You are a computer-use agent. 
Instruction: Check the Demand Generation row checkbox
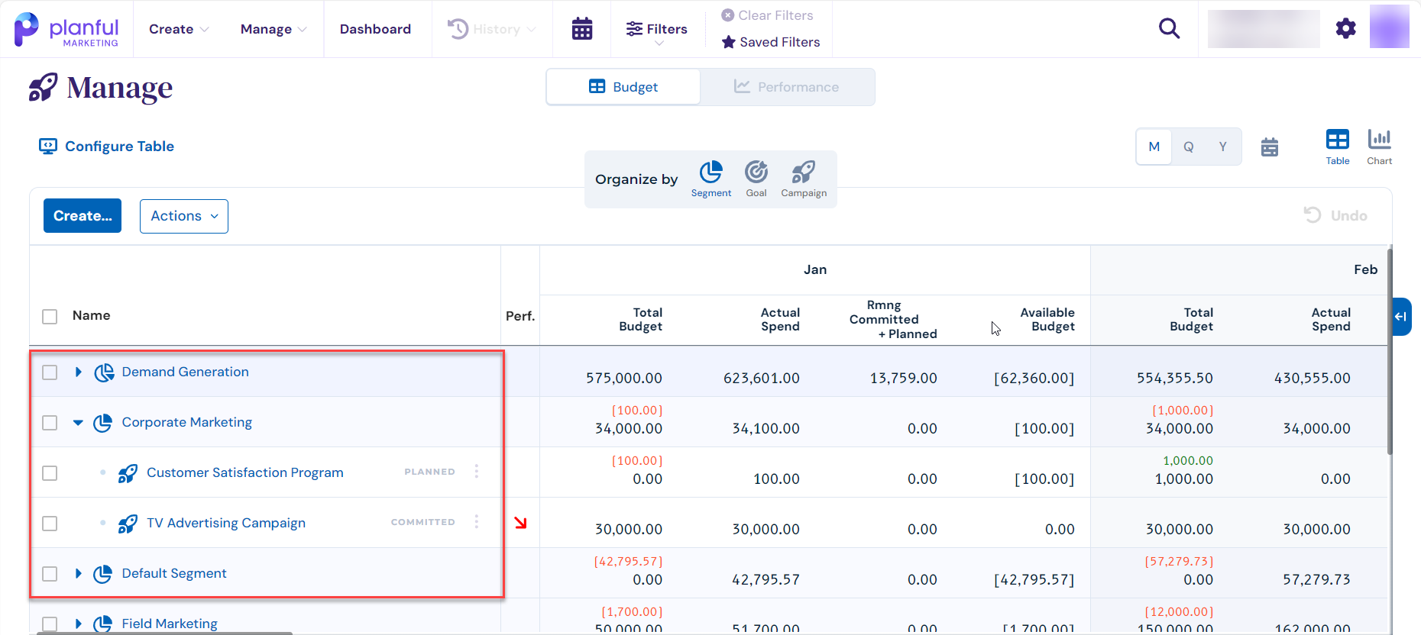(50, 372)
